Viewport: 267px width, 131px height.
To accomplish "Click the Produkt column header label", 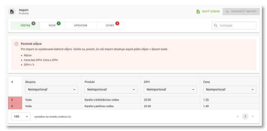I will pos(90,82).
